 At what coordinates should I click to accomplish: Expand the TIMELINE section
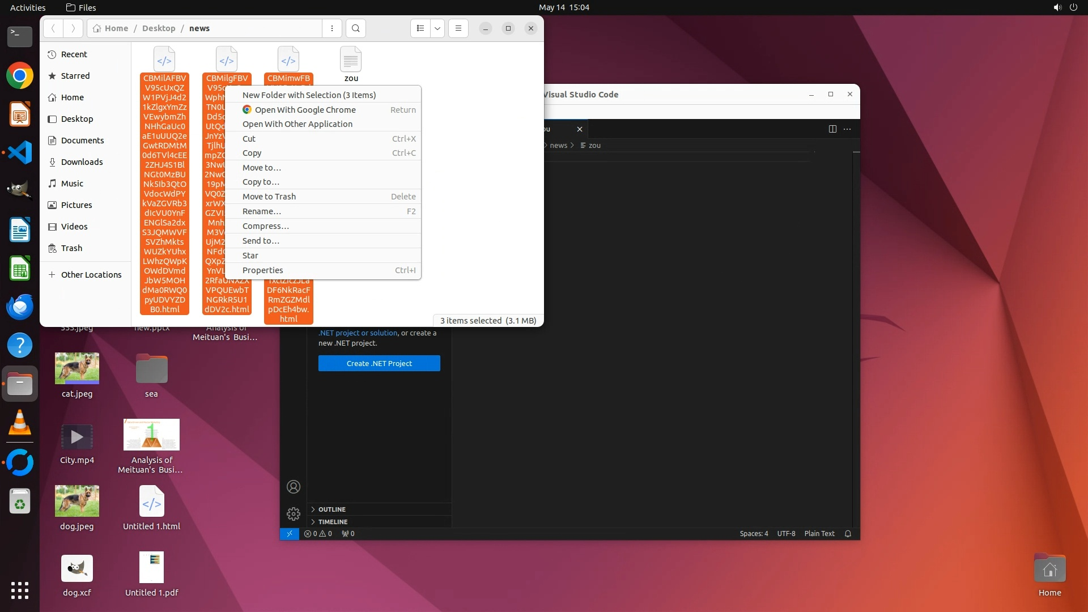[x=333, y=522]
